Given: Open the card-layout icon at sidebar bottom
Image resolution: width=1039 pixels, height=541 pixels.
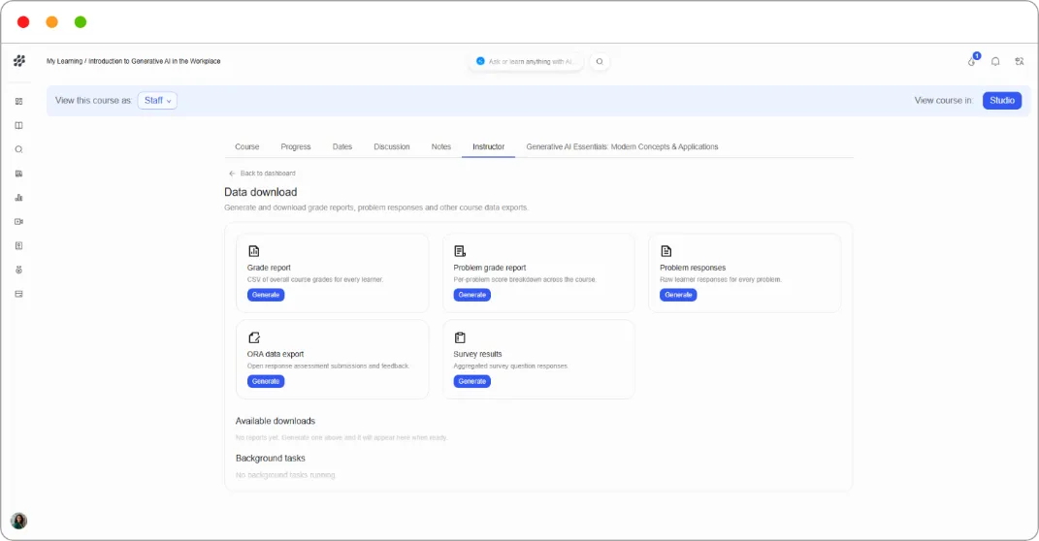Looking at the screenshot, I should 19,294.
